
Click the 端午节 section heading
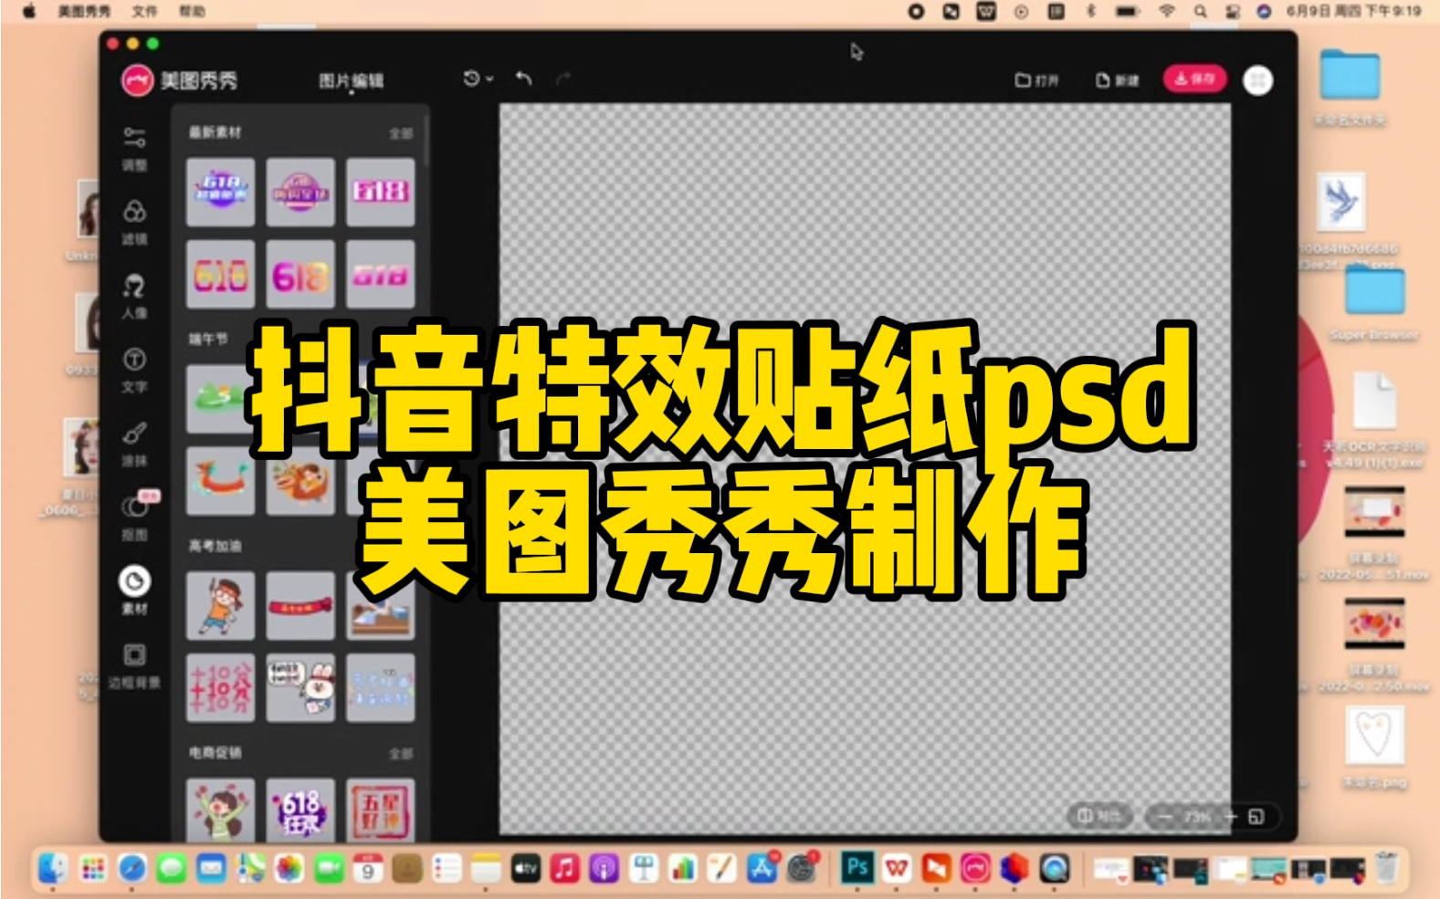click(x=208, y=339)
